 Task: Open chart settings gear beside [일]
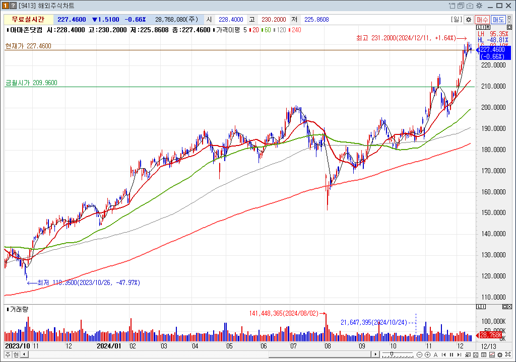(468, 20)
